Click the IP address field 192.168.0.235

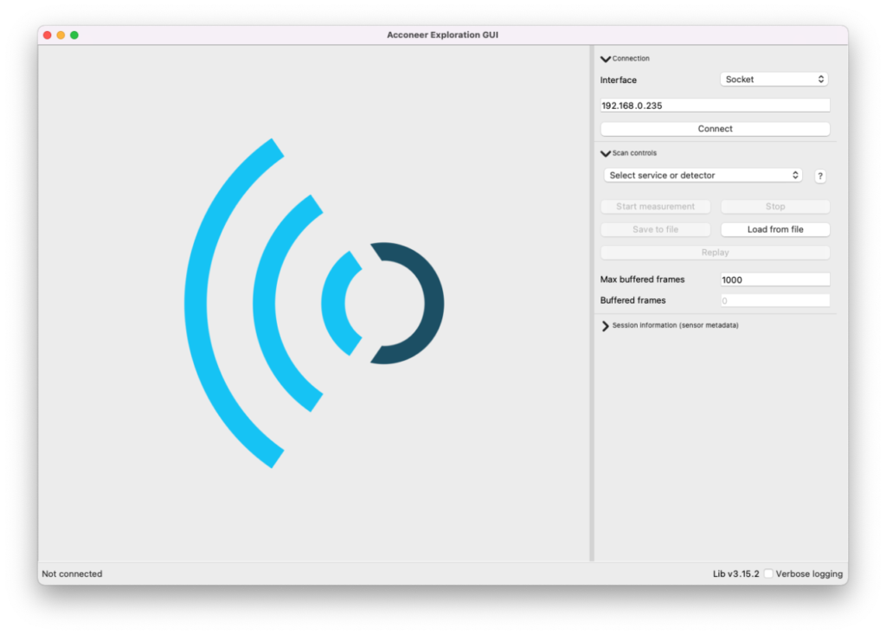[x=715, y=106]
